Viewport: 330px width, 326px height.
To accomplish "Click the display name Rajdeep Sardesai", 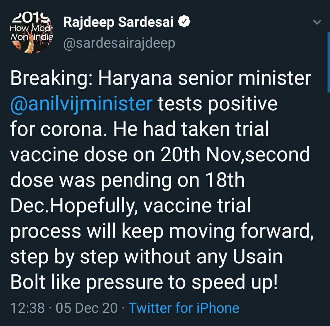I will [x=118, y=23].
